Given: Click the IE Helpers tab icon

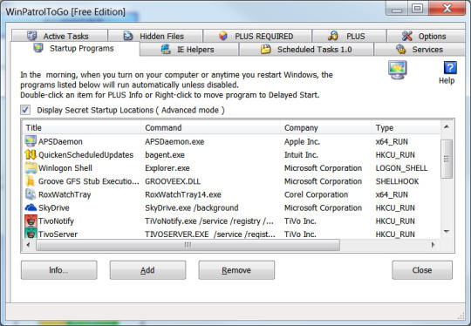Looking at the screenshot, I should (166, 49).
